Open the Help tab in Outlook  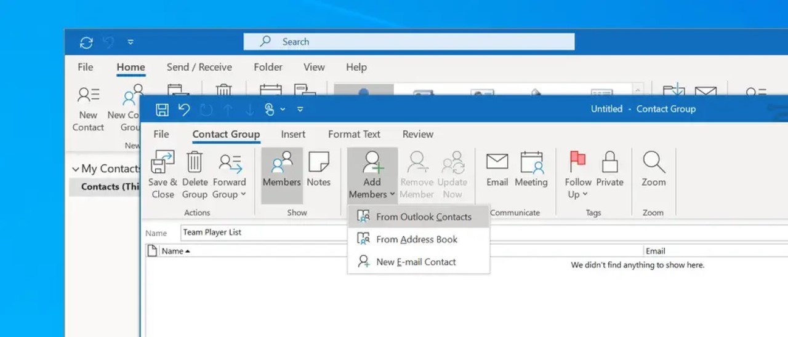click(356, 67)
